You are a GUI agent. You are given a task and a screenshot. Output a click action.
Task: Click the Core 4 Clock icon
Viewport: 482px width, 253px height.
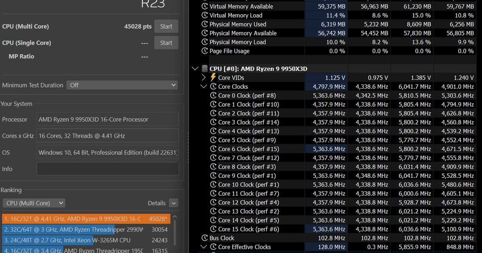point(213,131)
